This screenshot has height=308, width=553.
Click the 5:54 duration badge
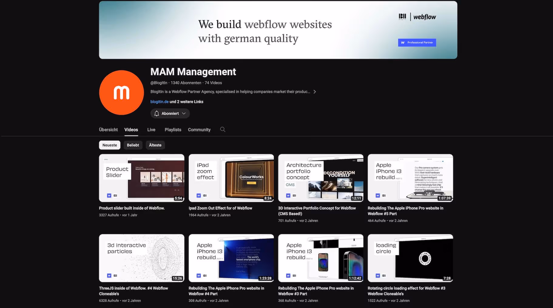[178, 198]
